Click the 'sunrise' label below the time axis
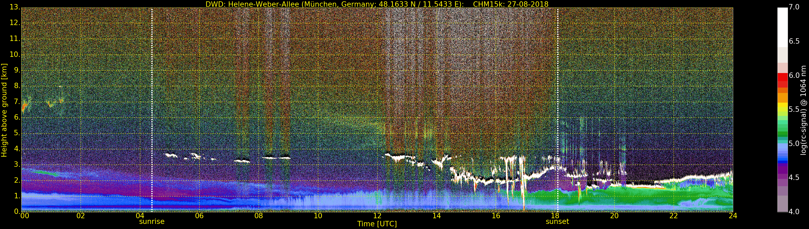The width and height of the screenshot is (809, 229). point(152,221)
